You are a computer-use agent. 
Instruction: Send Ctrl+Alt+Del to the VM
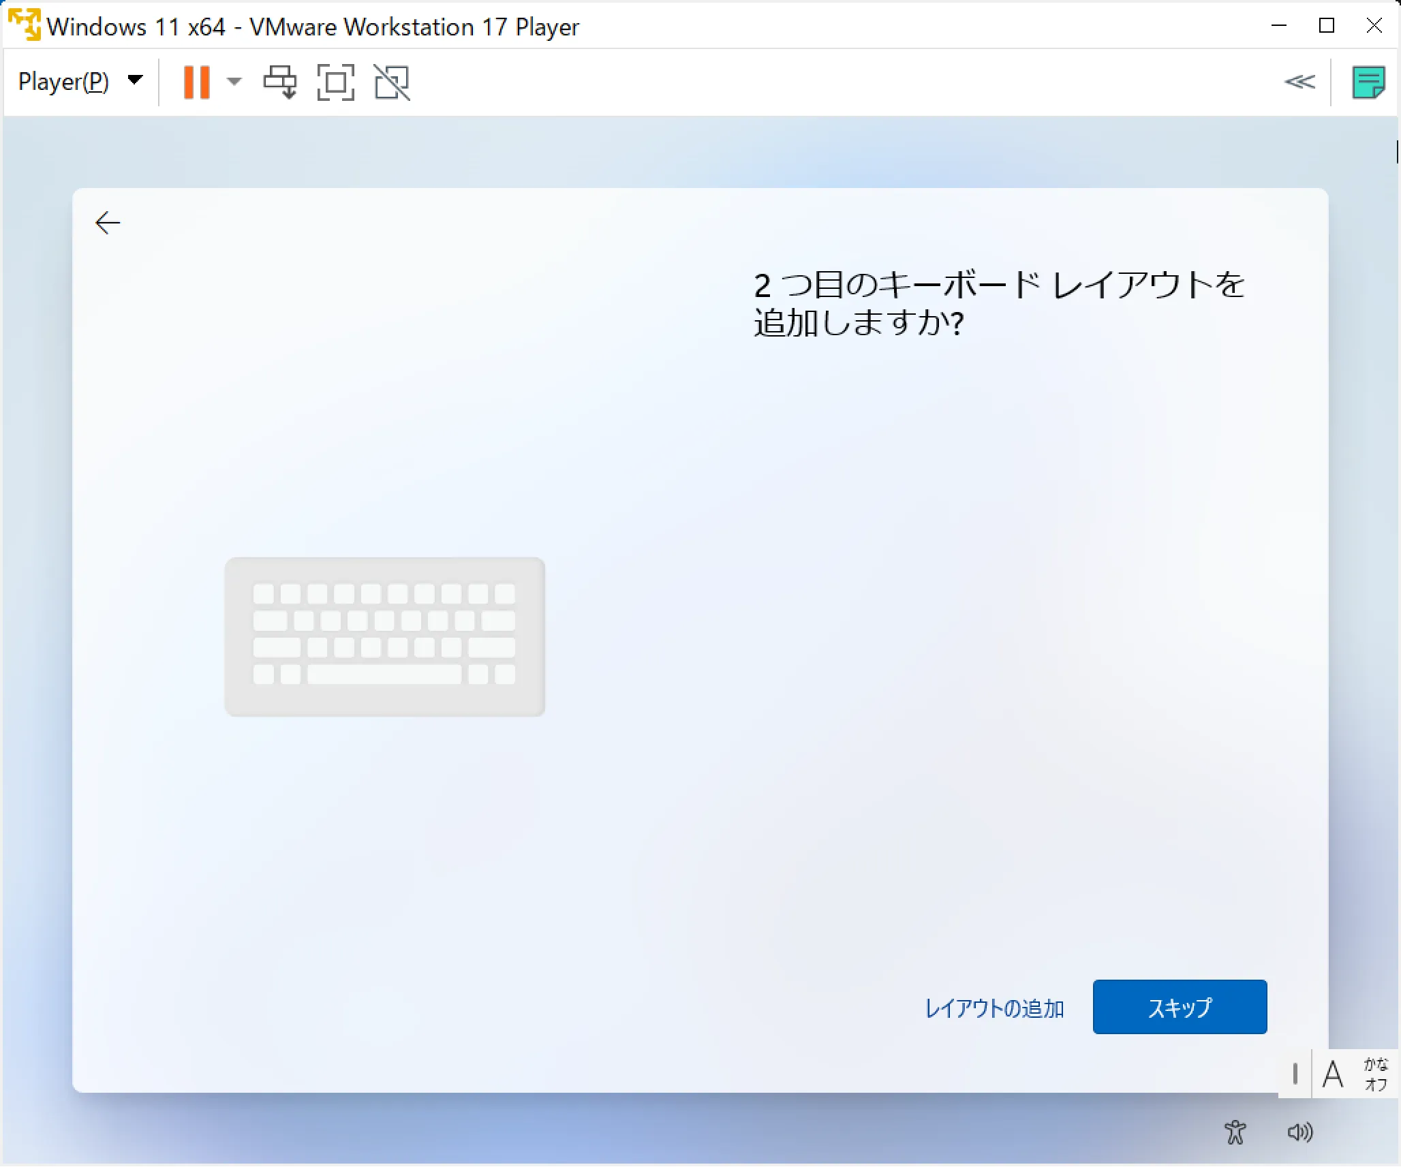click(280, 82)
